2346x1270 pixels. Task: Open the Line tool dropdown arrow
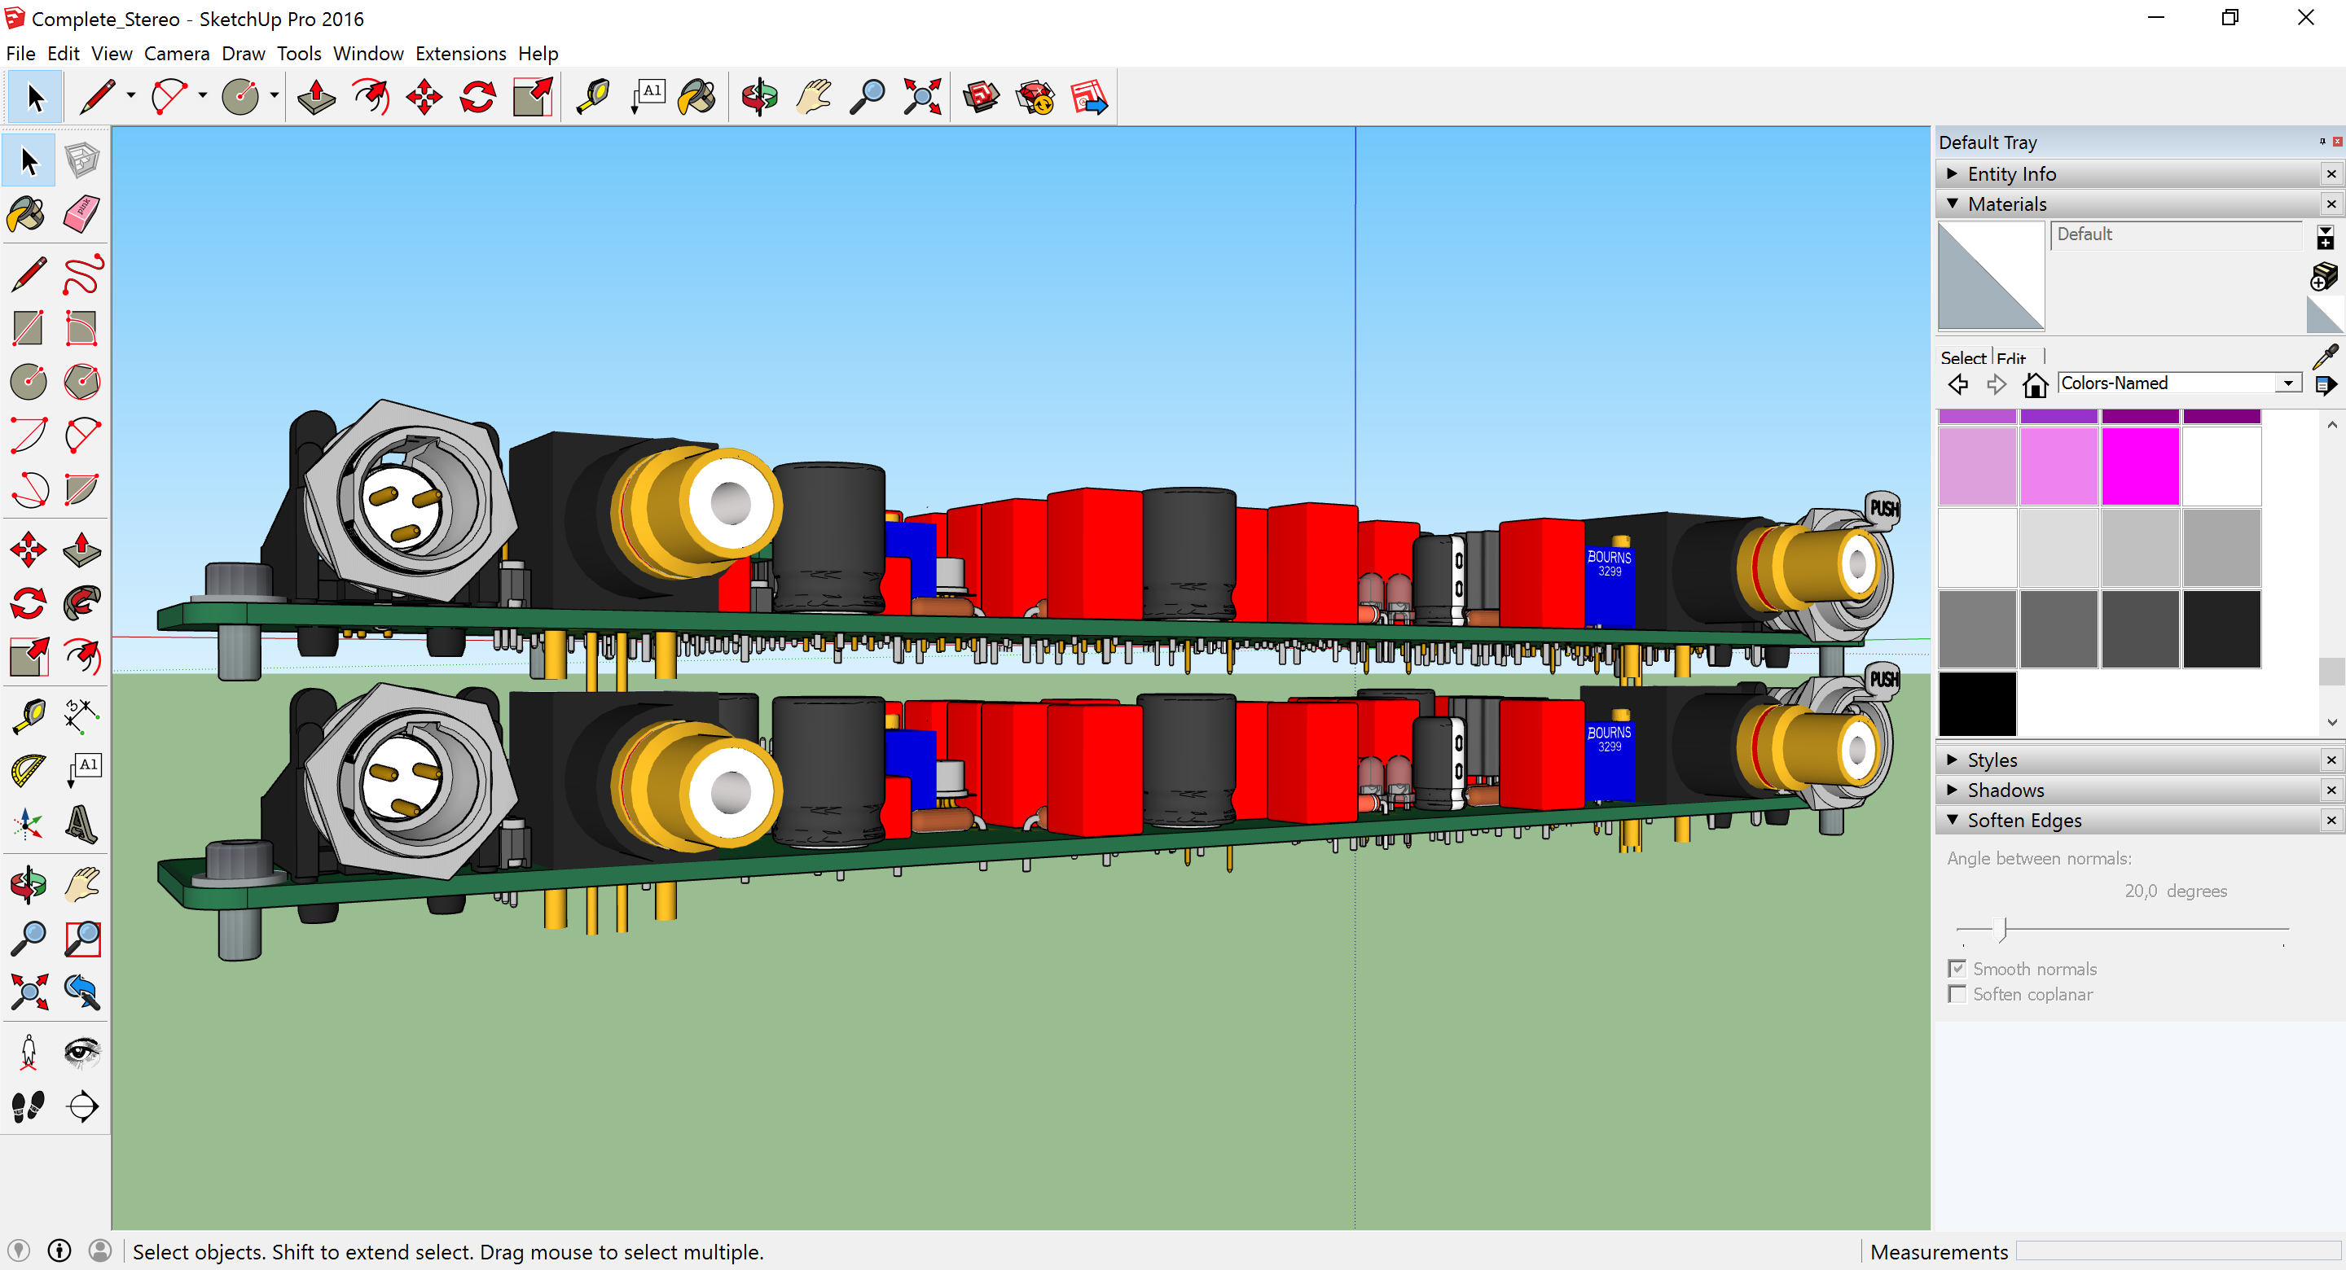click(131, 95)
